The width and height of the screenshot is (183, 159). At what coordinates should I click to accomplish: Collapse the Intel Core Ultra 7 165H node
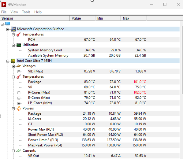click(8, 61)
